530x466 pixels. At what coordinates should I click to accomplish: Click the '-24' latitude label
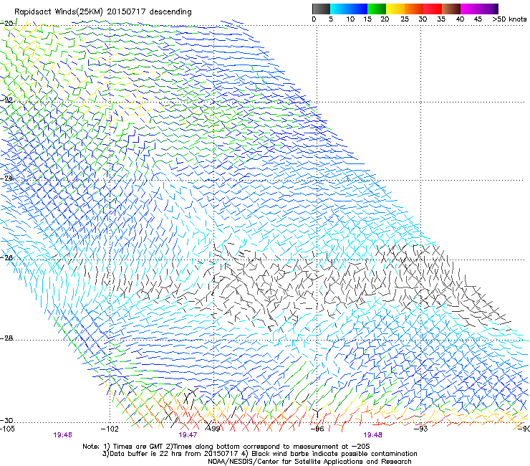(7, 178)
